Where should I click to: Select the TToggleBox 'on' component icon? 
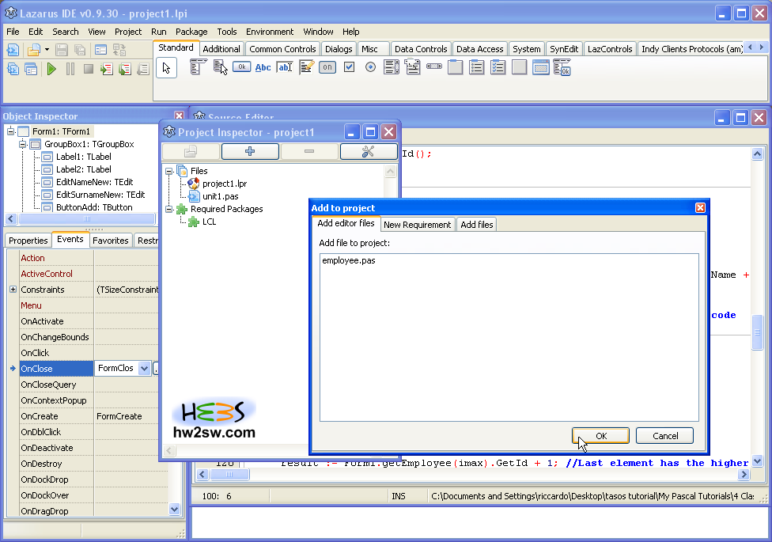click(x=327, y=67)
